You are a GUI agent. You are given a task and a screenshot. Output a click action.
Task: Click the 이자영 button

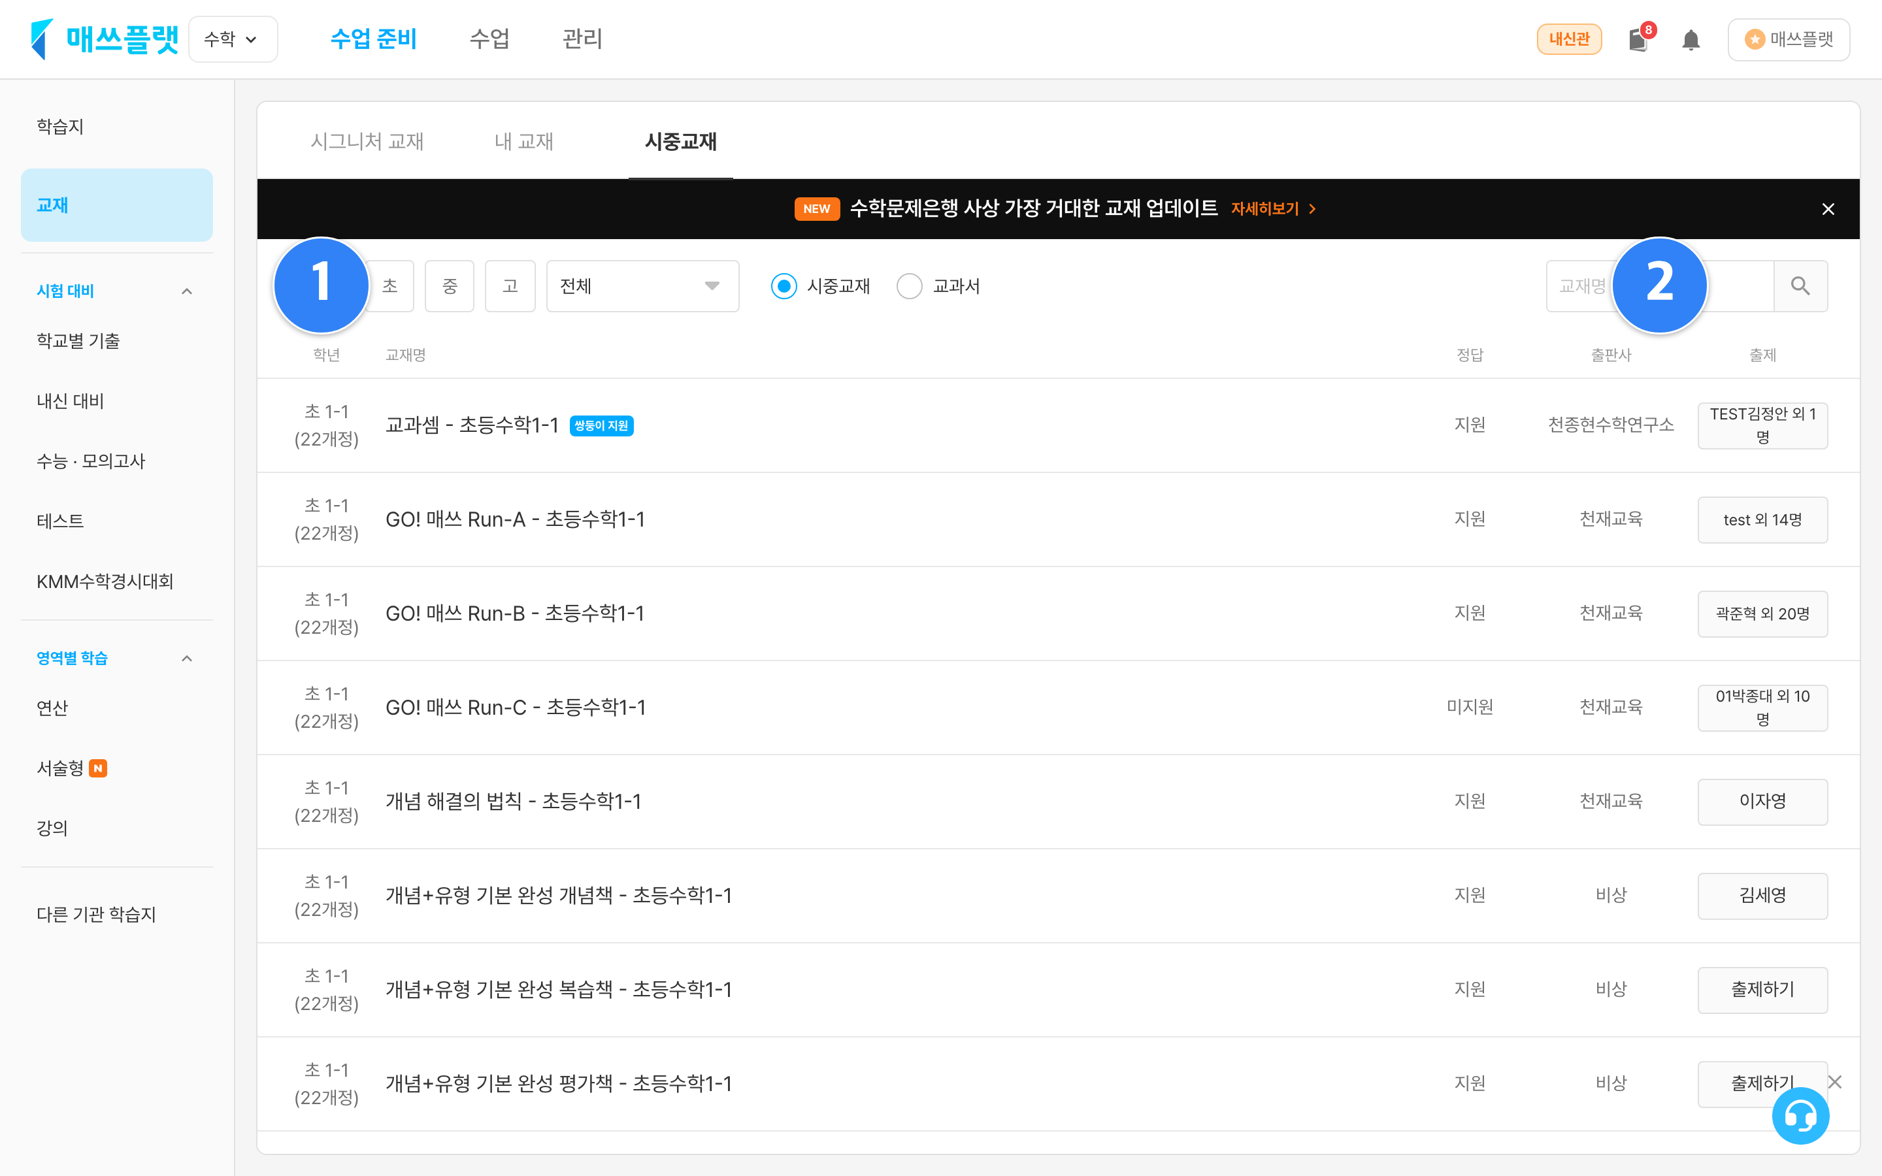tap(1762, 802)
